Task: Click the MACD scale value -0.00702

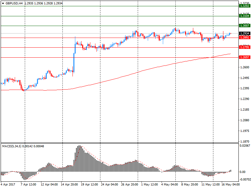Action: pos(245,180)
